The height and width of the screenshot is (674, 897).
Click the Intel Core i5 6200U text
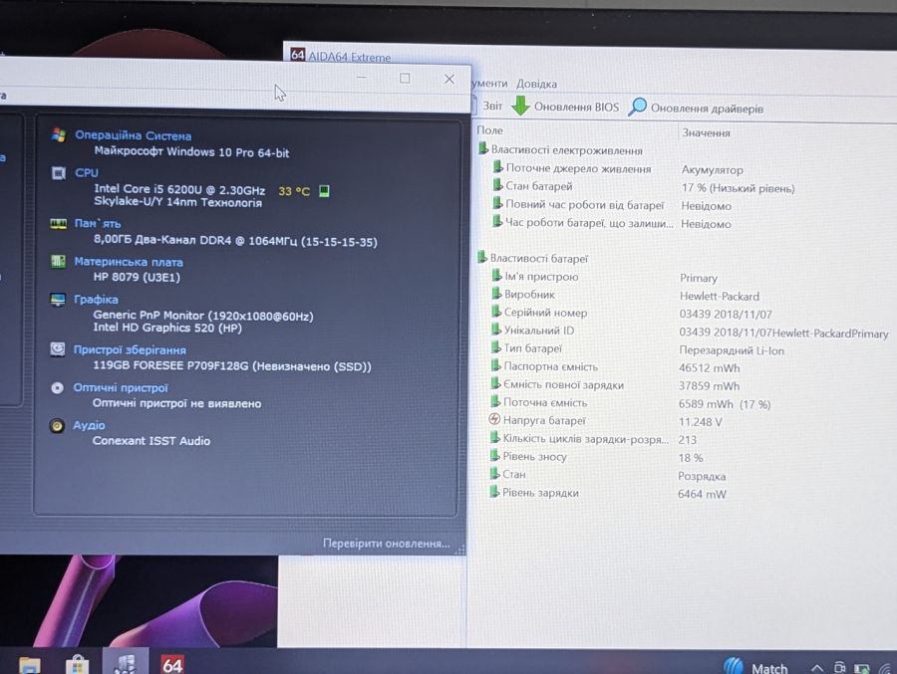click(x=179, y=189)
